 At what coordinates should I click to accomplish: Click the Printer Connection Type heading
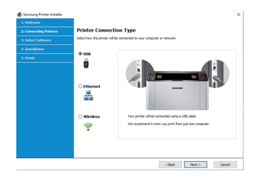coord(106,30)
